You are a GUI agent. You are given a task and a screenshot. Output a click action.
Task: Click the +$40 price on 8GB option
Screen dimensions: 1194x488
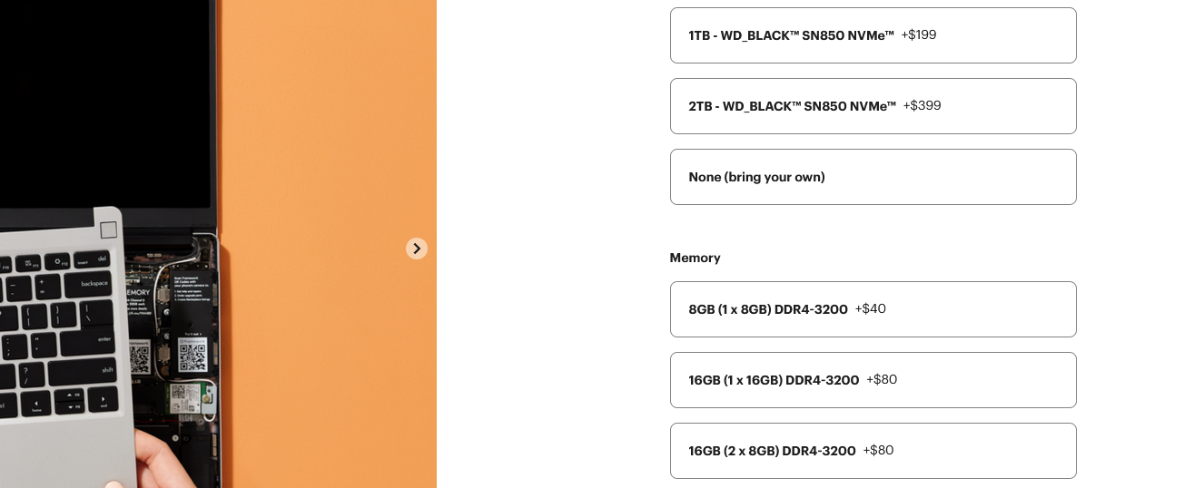pyautogui.click(x=870, y=309)
